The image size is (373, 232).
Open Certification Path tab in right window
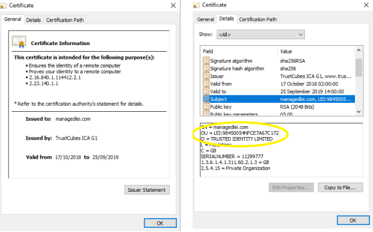(x=258, y=19)
